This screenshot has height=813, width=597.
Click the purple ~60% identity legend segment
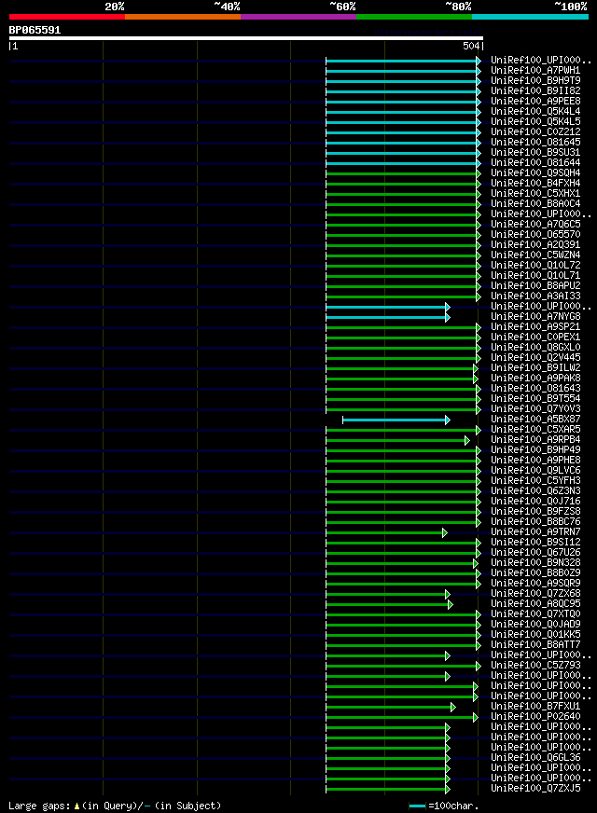click(298, 17)
